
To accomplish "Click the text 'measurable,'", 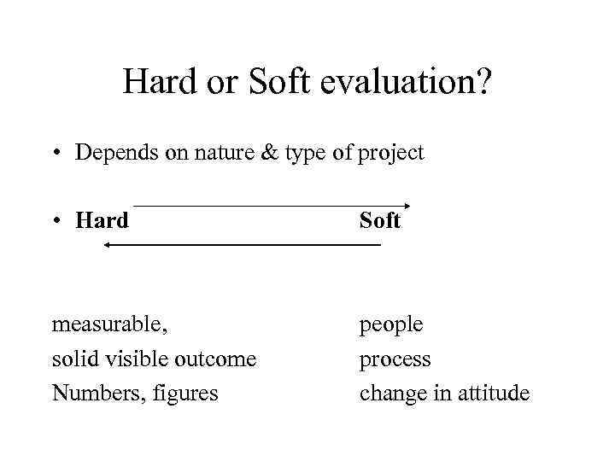I will [110, 324].
